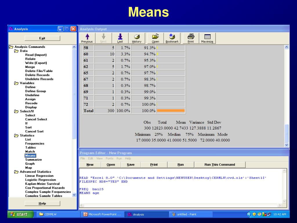Select the Frequencies command
Viewport: 297px width, 223px height.
tap(35, 143)
